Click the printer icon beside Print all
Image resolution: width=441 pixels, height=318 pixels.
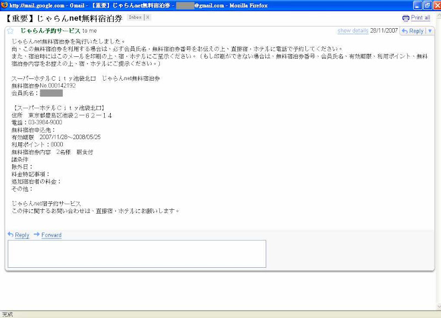(406, 18)
